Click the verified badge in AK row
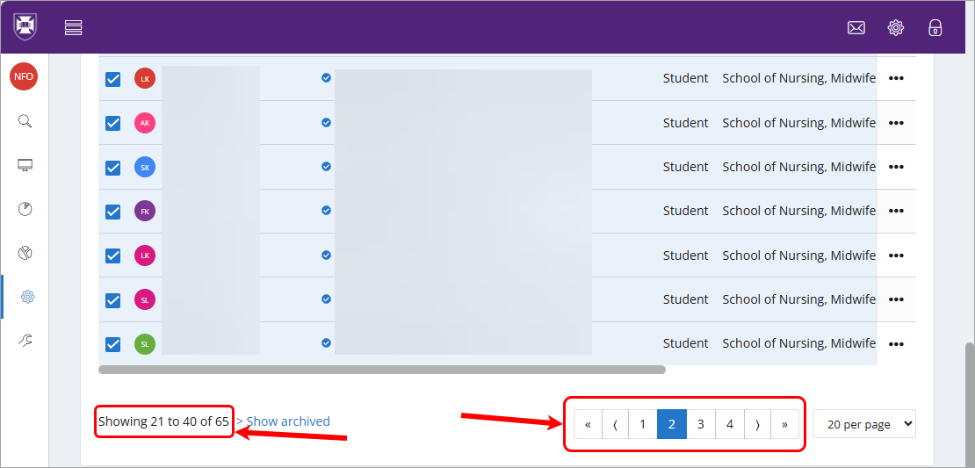 (x=326, y=122)
